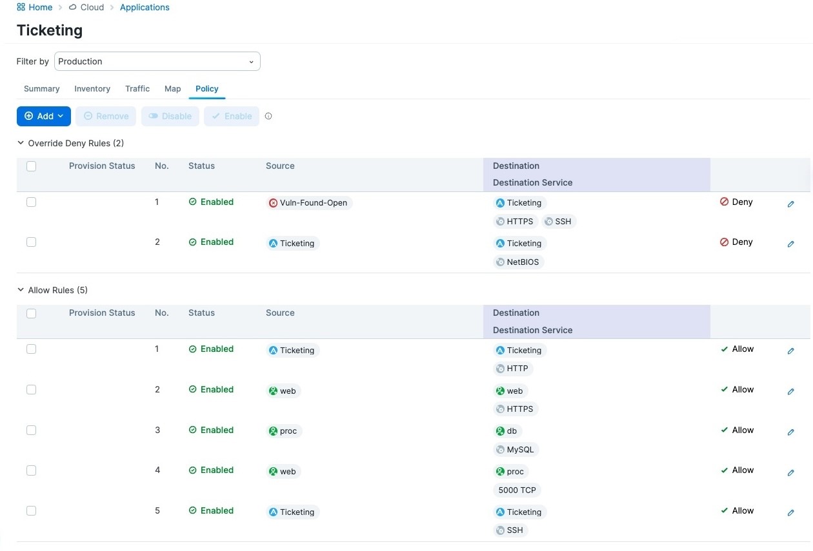Select the Policy tab

coord(207,89)
